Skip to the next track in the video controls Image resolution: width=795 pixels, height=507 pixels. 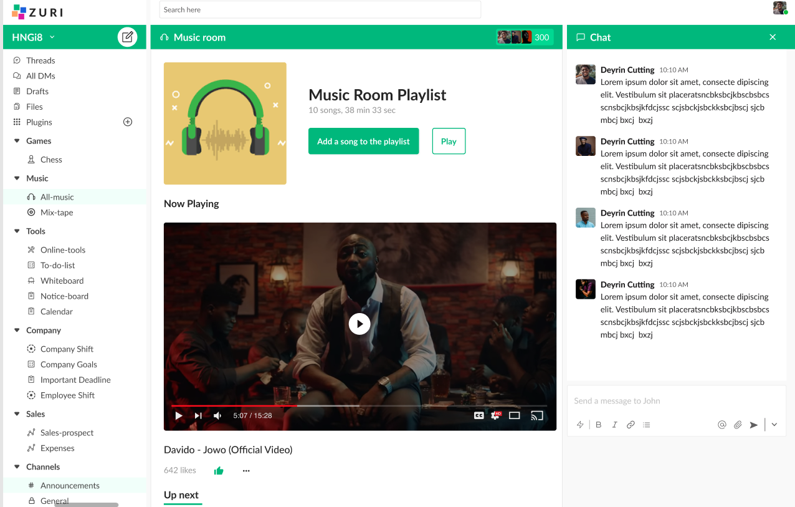(x=198, y=415)
